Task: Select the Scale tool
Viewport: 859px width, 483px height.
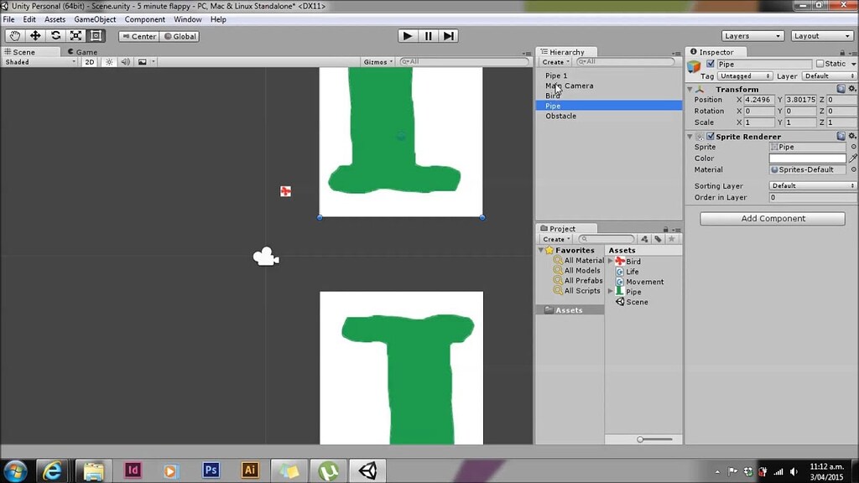Action: click(75, 35)
